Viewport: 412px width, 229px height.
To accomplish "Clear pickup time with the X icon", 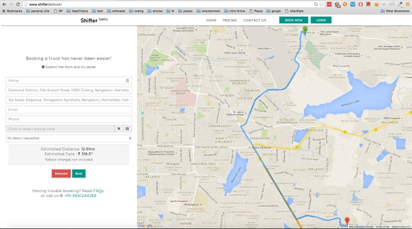I will tap(119, 129).
